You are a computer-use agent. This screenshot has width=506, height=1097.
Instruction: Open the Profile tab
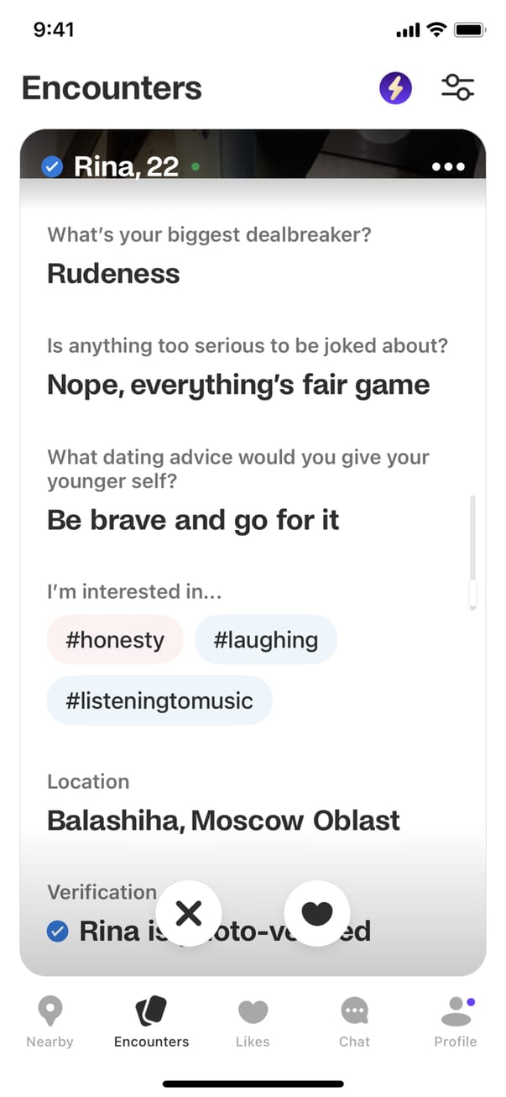[x=456, y=1021]
